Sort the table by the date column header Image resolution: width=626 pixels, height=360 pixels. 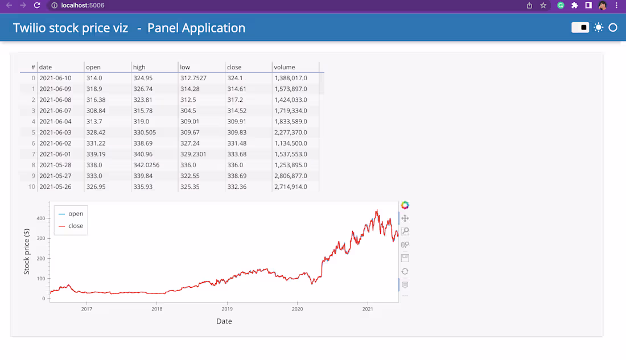pyautogui.click(x=46, y=67)
